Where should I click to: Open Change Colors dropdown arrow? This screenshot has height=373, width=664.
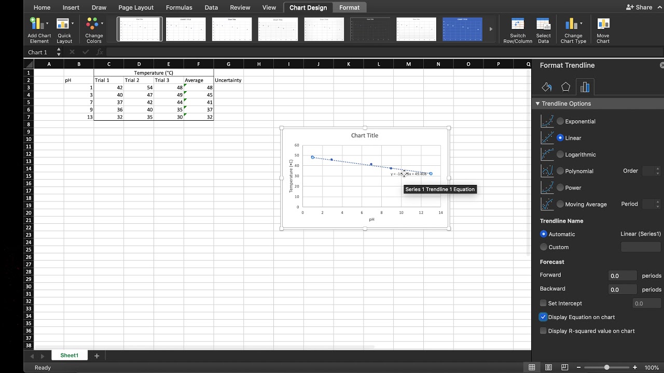pyautogui.click(x=102, y=23)
